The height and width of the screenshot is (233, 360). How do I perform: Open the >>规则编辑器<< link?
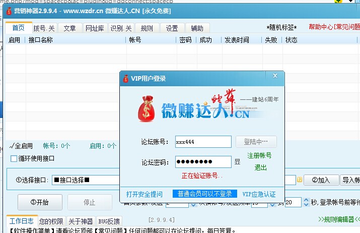point(339,219)
